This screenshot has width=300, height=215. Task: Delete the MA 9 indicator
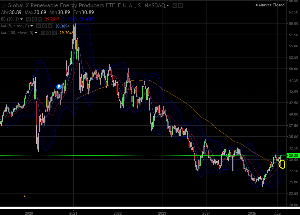50,26
